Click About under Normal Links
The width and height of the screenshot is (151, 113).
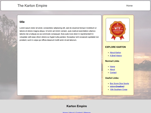[112, 69]
